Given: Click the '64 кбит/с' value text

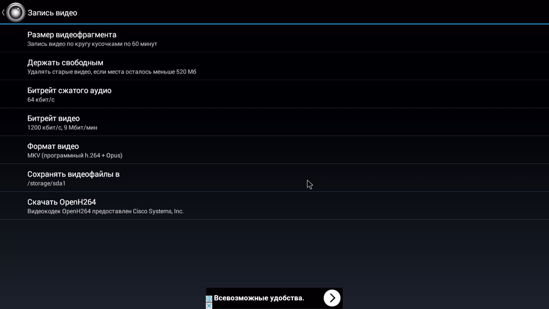Looking at the screenshot, I should coord(41,100).
